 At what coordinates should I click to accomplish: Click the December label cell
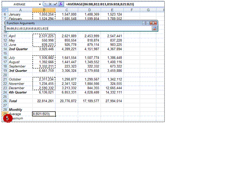point(20,88)
